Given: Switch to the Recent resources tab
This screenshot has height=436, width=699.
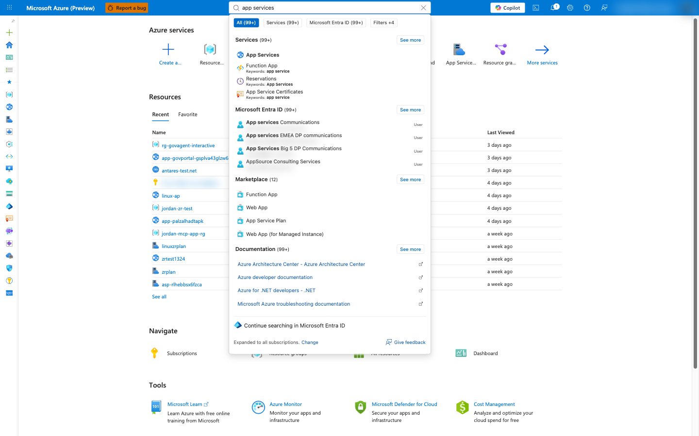Looking at the screenshot, I should (x=160, y=115).
